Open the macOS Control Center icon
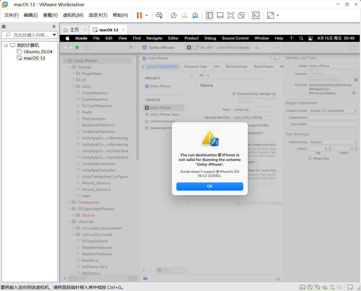The image size is (361, 291). pyautogui.click(x=311, y=38)
